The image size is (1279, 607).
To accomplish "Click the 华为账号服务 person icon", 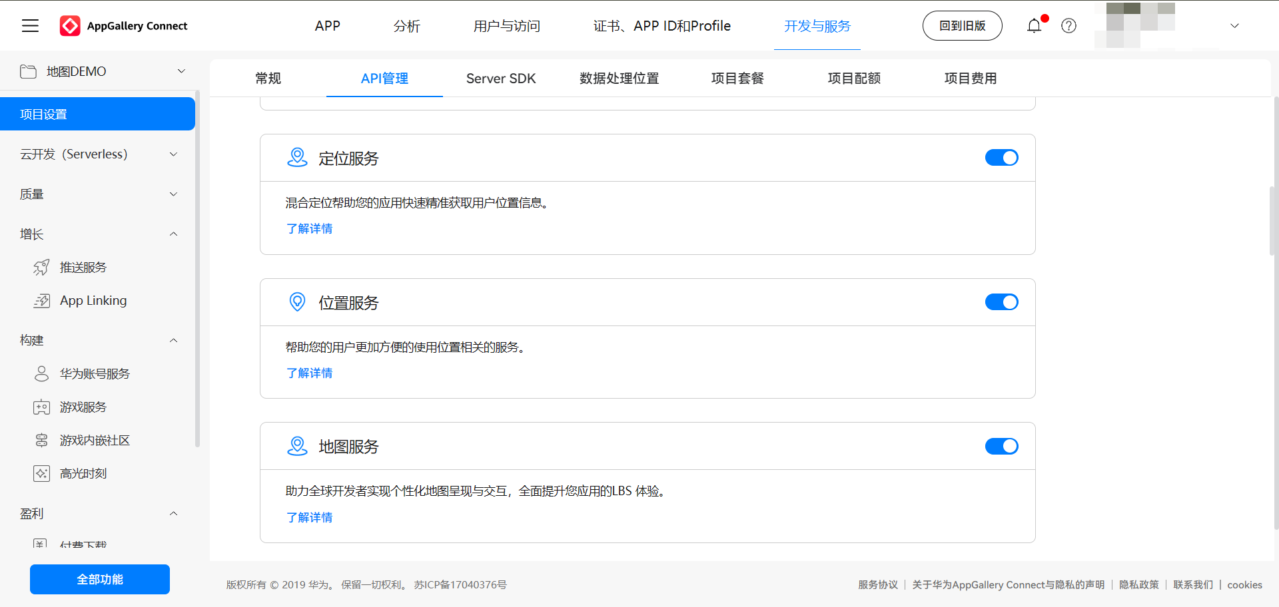I will [x=41, y=374].
